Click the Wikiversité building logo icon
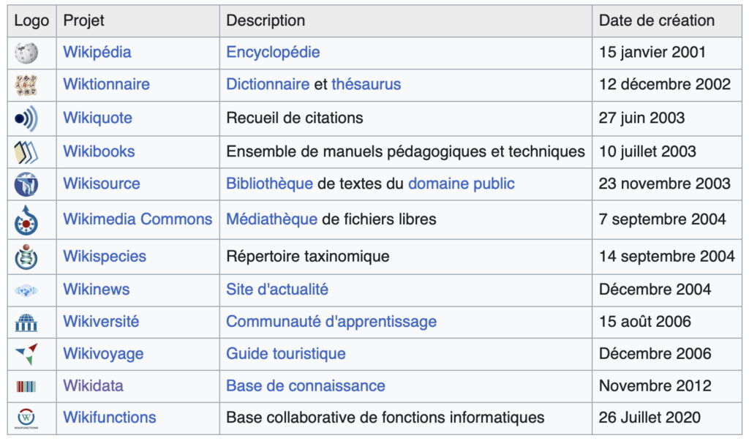The image size is (749, 441). (x=26, y=322)
